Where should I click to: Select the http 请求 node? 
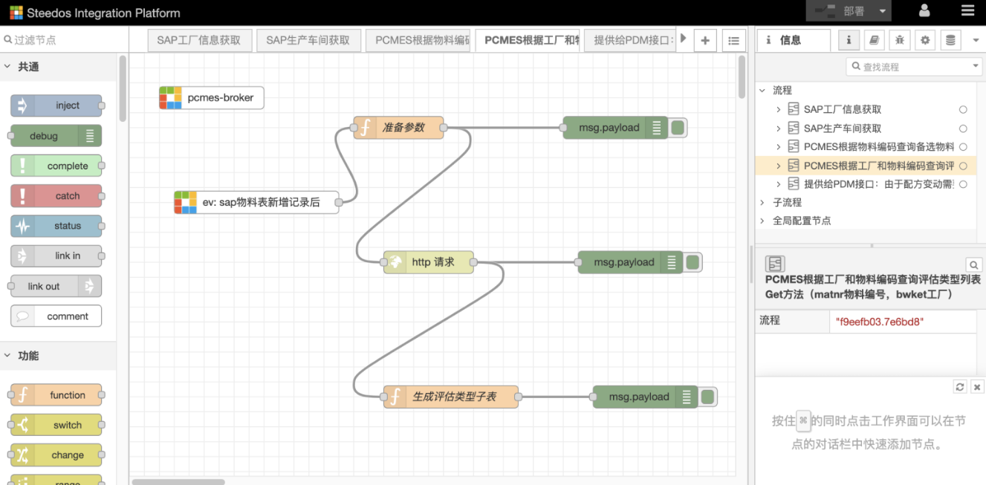(429, 262)
